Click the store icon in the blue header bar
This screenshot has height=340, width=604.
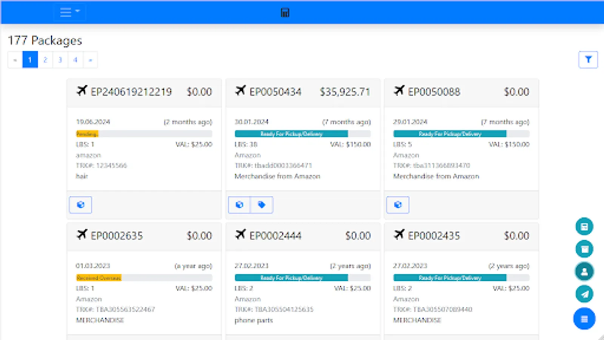[284, 12]
